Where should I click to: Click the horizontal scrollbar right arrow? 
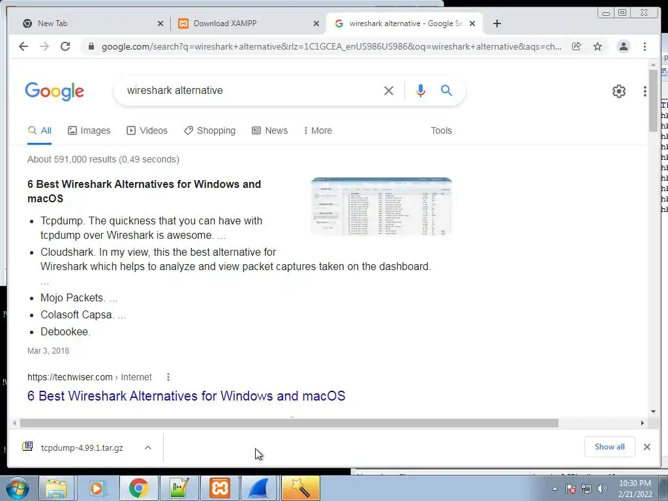643,423
